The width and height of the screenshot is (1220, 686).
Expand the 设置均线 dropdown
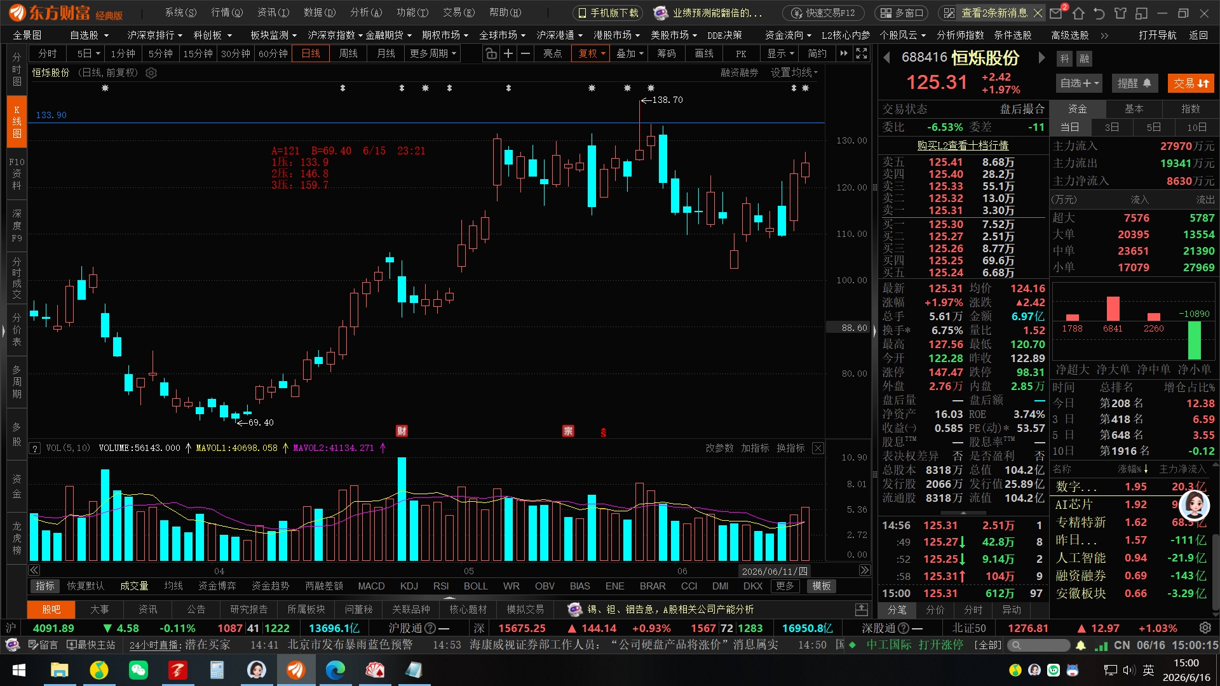click(794, 73)
